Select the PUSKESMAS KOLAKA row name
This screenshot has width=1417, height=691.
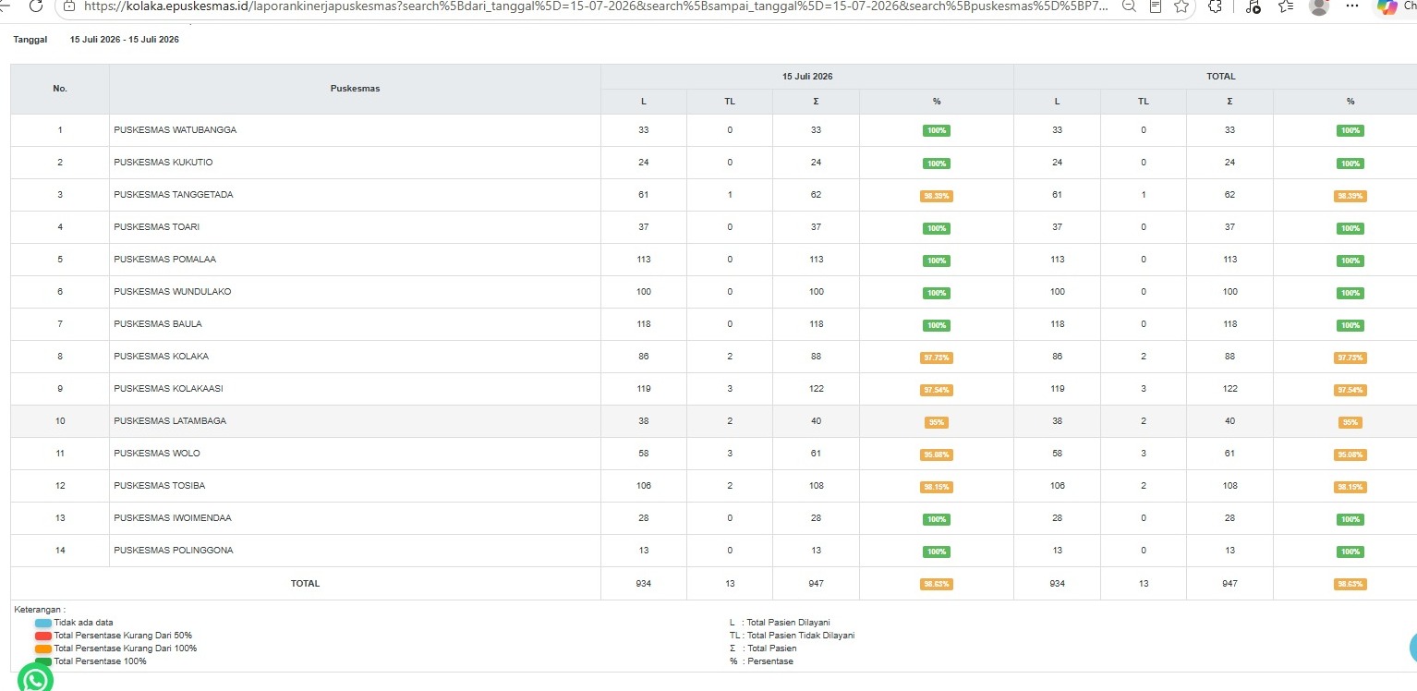[162, 357]
